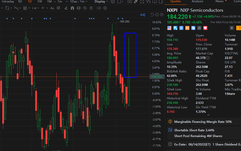Zoom in the chart with the plus button
The width and height of the screenshot is (241, 151).
pyautogui.click(x=162, y=14)
